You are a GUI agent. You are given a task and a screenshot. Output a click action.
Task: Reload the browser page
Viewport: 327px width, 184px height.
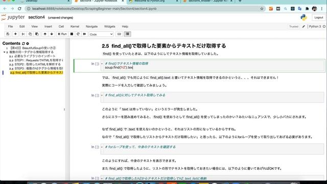click(19, 9)
